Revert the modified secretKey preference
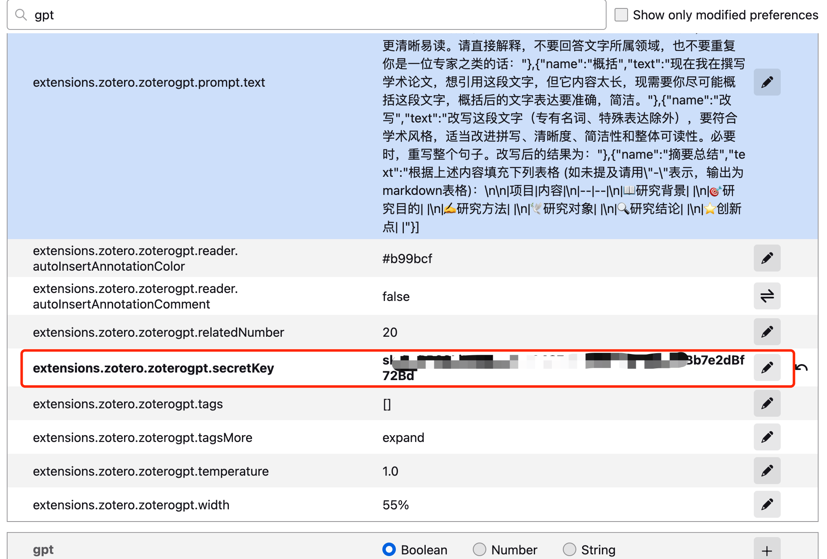Image resolution: width=827 pixels, height=559 pixels. 802,367
